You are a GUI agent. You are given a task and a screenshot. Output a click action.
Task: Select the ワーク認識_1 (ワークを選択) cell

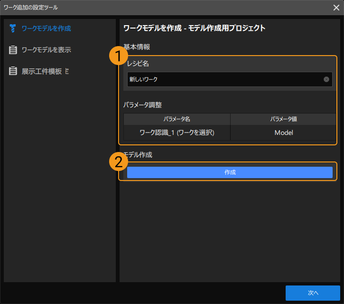[177, 133]
